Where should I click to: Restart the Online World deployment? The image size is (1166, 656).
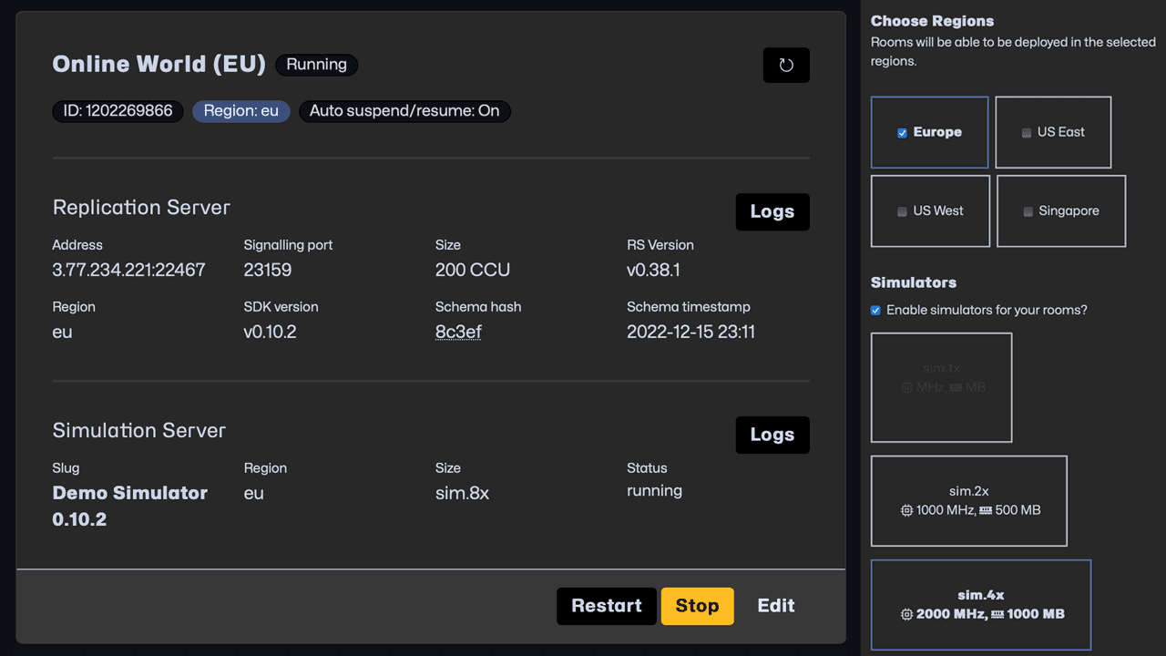pos(606,605)
